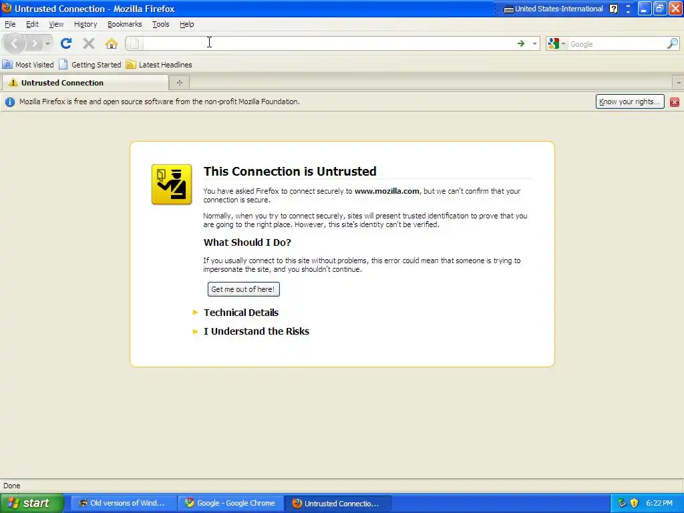Click the Windows start button
Image resolution: width=684 pixels, height=513 pixels.
pyautogui.click(x=32, y=503)
